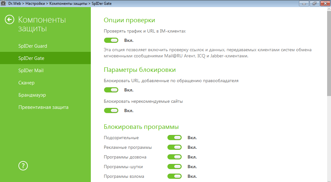Toggle the Программы дозвона switch
The height and width of the screenshot is (182, 331).
tap(175, 157)
